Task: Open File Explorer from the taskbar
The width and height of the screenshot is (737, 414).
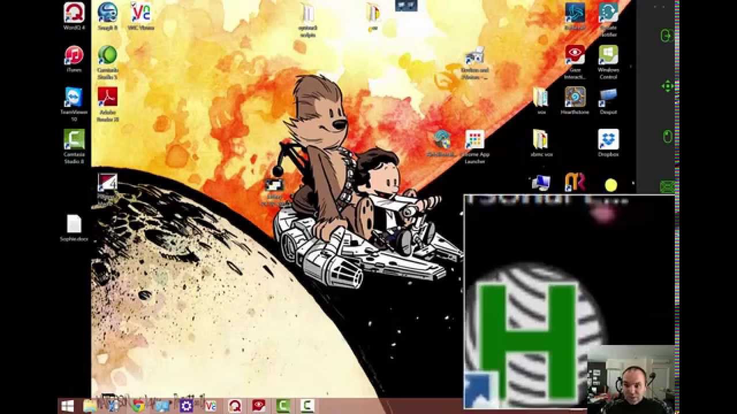Action: [90, 406]
